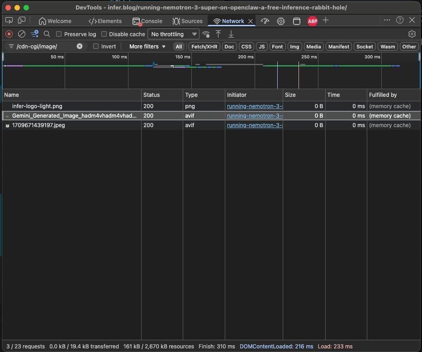Select the All request type filter
Viewport: 422px width, 352px height.
pos(179,47)
